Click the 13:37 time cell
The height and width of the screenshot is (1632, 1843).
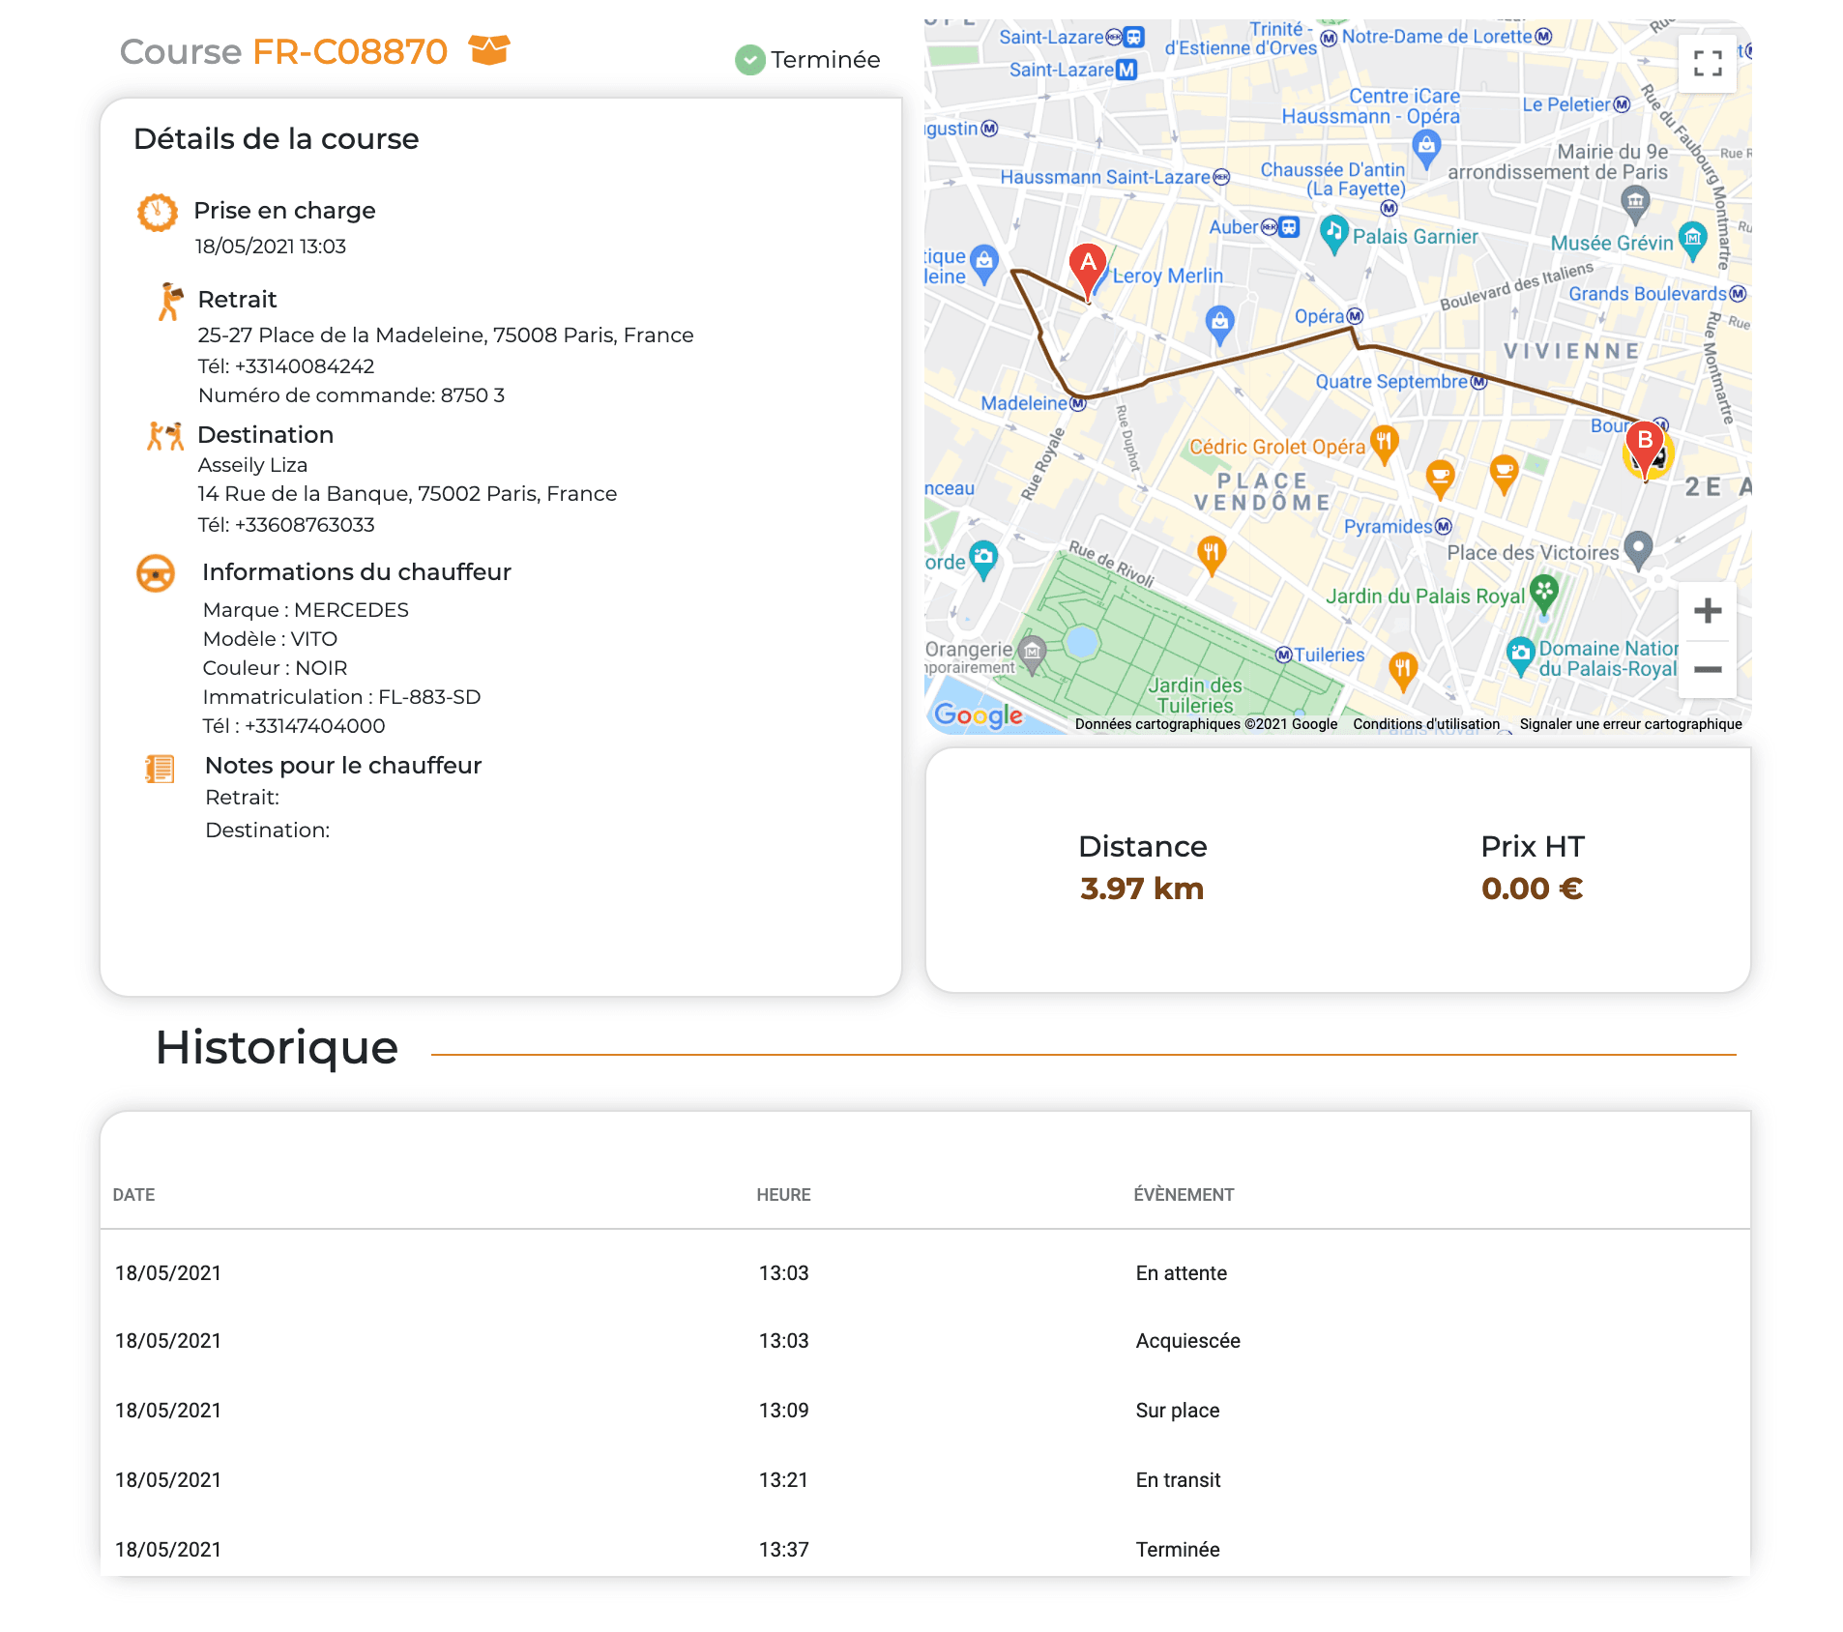(783, 1550)
